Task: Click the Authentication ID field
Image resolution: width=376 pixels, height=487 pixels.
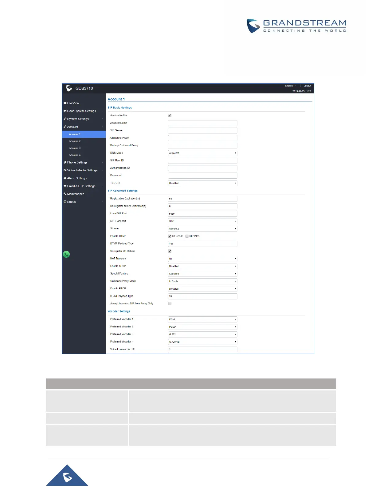Action: point(203,168)
